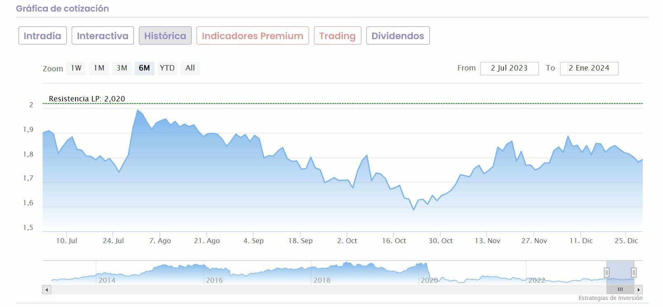The height and width of the screenshot is (307, 663).
Task: Open Indicadores Premium tab
Action: pos(253,36)
